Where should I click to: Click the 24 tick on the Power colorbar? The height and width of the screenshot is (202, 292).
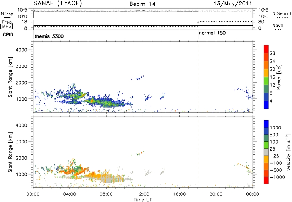tap(272, 61)
